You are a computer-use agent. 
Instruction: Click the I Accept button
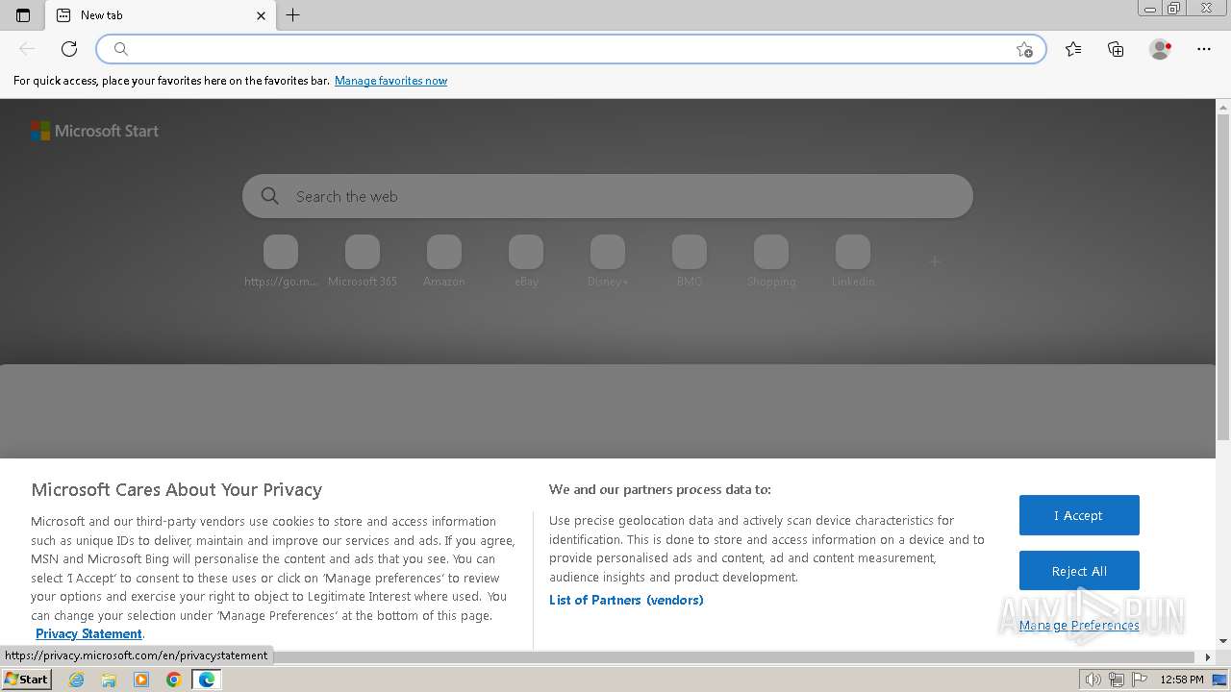1079,515
